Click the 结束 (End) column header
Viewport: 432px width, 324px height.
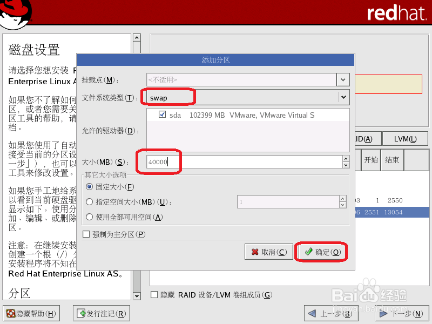392,160
